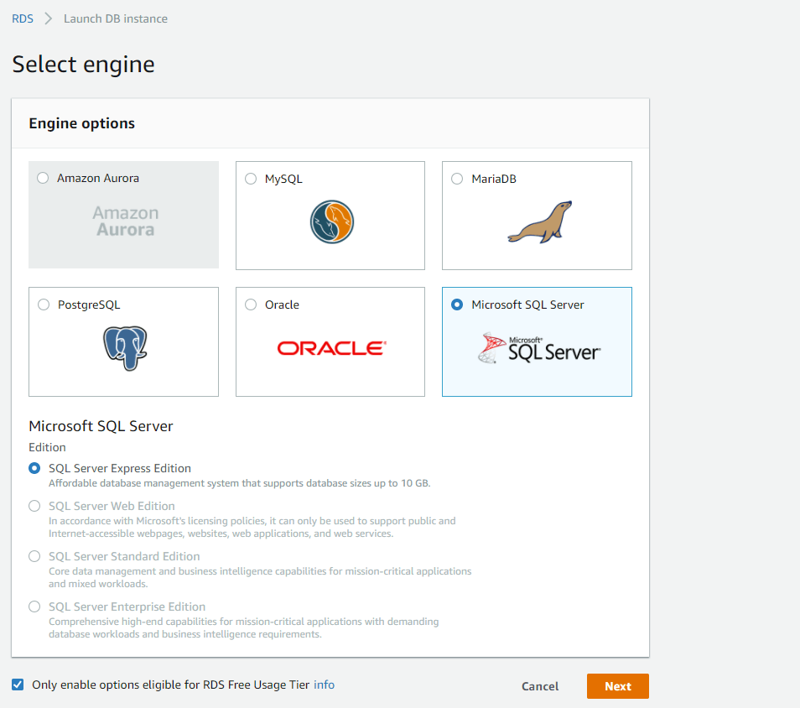
Task: Choose SQL Server Standard Edition
Action: (34, 556)
